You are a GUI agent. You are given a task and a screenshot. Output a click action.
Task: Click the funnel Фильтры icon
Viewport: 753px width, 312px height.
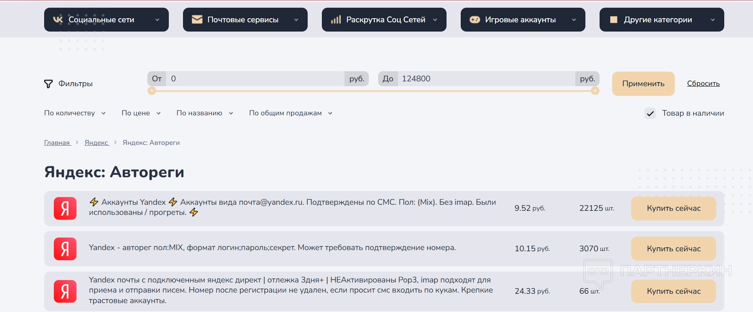click(48, 84)
